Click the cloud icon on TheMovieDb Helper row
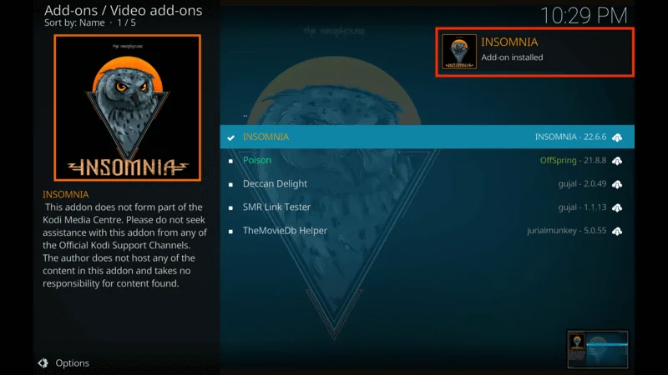 (617, 231)
